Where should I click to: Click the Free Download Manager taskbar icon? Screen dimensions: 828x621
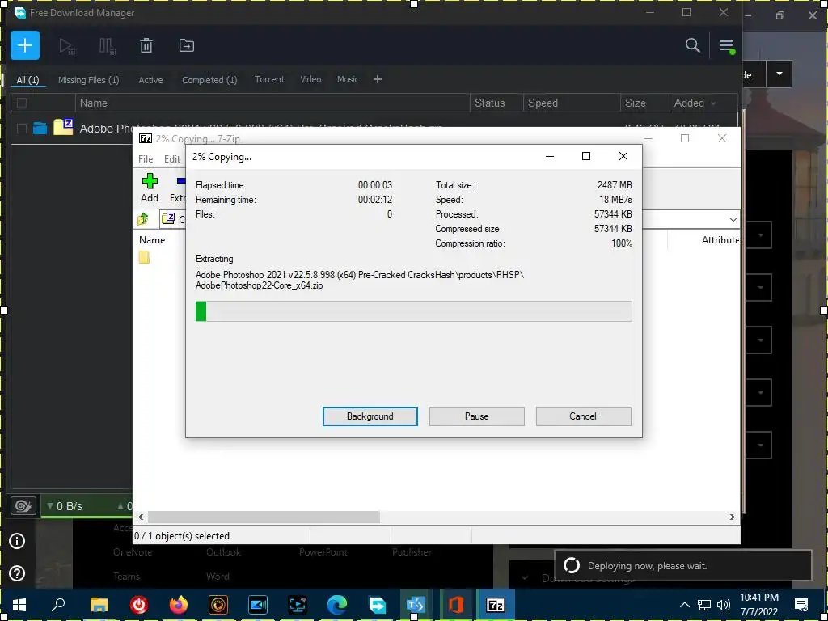pos(377,605)
